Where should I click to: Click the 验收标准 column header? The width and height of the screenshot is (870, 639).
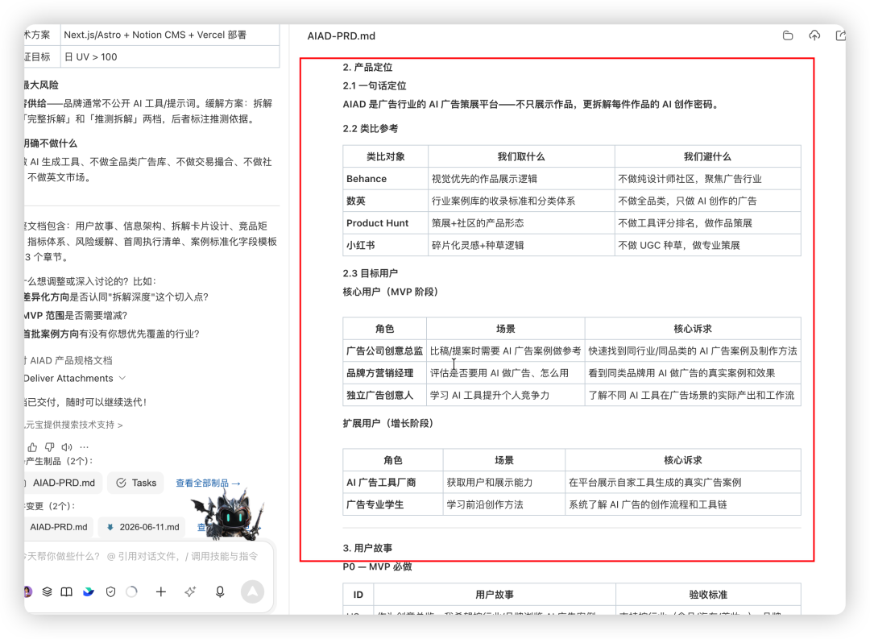click(708, 595)
